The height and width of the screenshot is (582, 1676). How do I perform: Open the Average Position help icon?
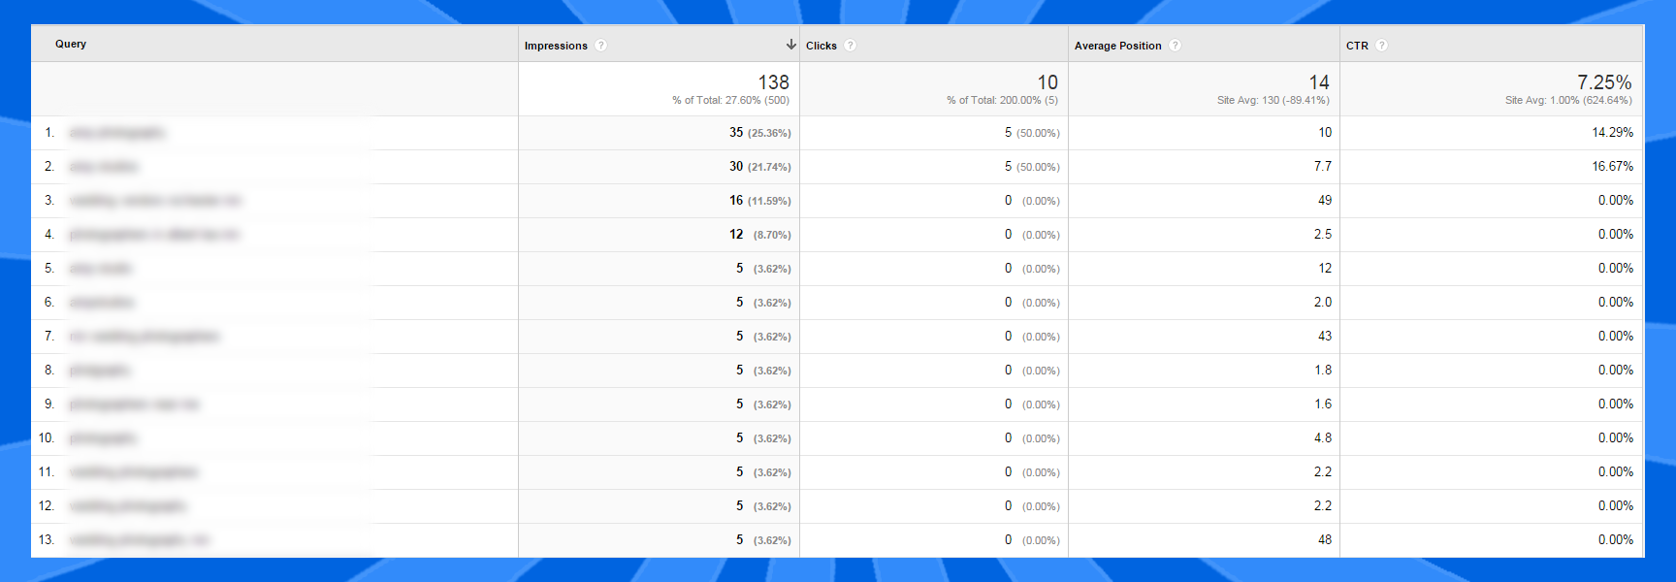pyautogui.click(x=1175, y=46)
